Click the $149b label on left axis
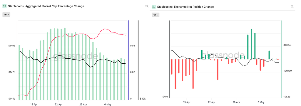The image size is (301, 106). click(11, 46)
